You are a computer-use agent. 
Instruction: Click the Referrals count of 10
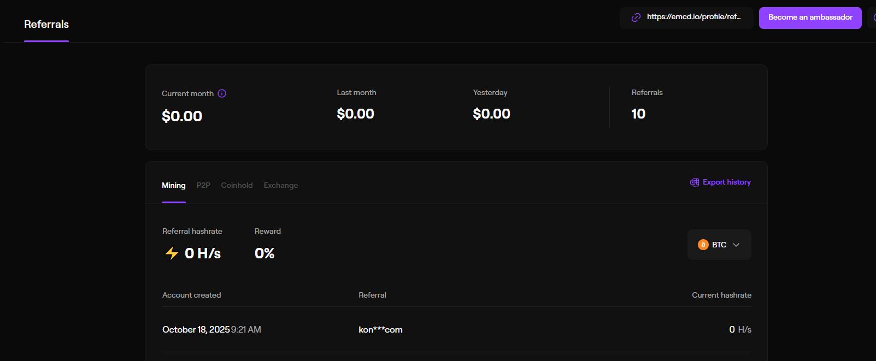pyautogui.click(x=638, y=114)
